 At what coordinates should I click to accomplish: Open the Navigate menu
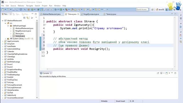coord(29,6)
